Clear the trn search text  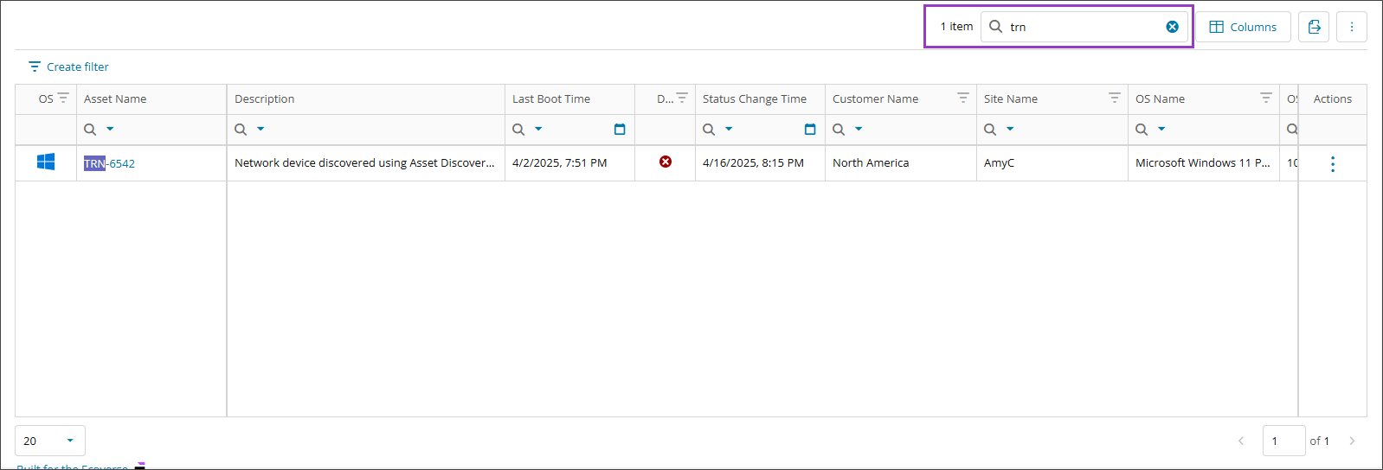[1172, 27]
